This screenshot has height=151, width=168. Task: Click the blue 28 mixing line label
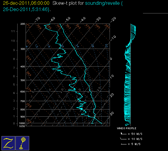(x=93, y=46)
